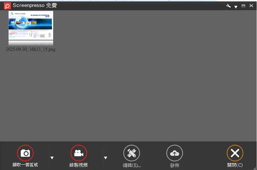Close the Screenpresso window with title bar X
This screenshot has width=257, height=170.
(x=251, y=6)
